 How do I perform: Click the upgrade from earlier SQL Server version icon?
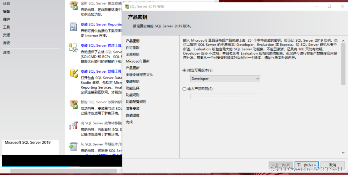[73, 147]
